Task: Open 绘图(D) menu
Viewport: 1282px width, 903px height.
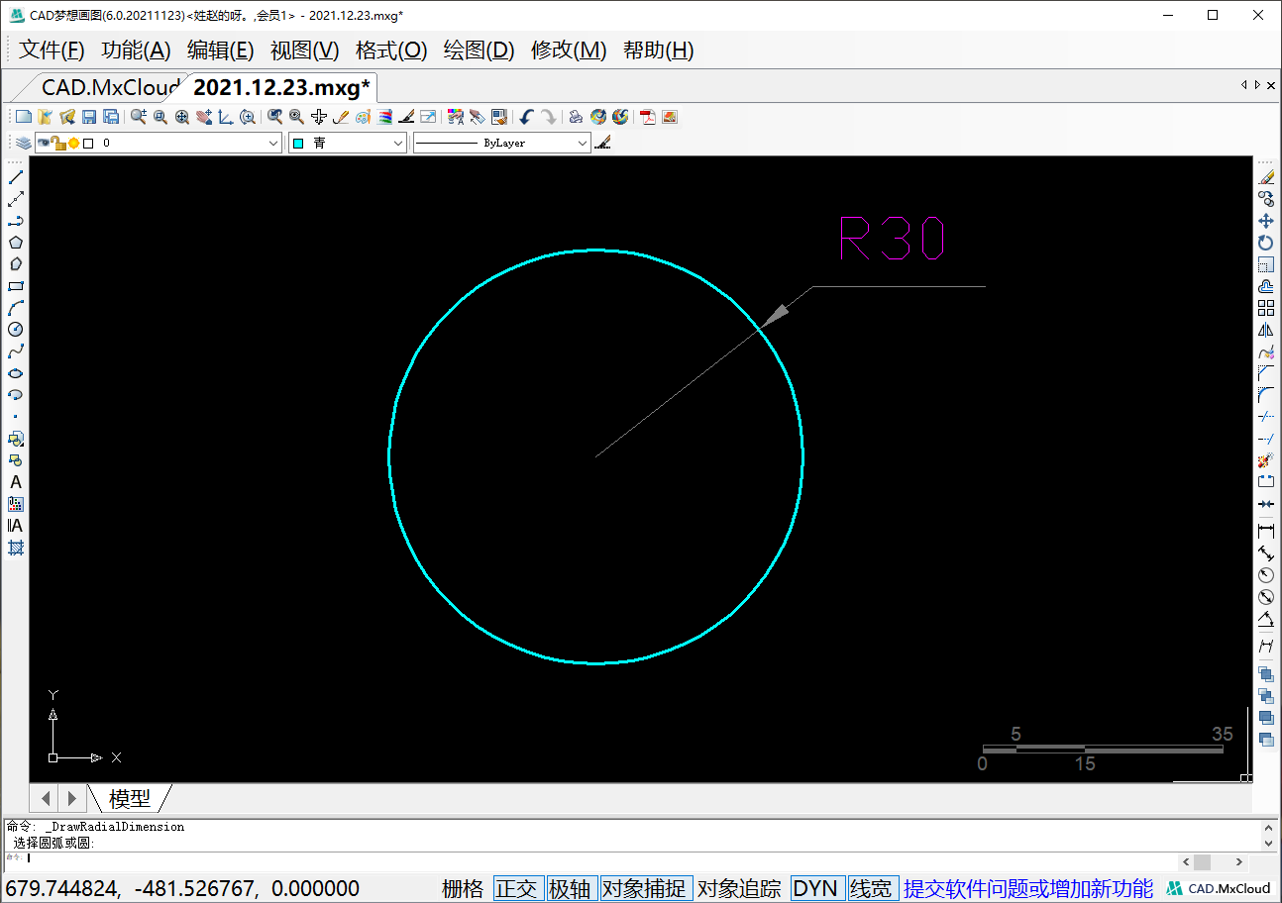Action: [x=480, y=50]
